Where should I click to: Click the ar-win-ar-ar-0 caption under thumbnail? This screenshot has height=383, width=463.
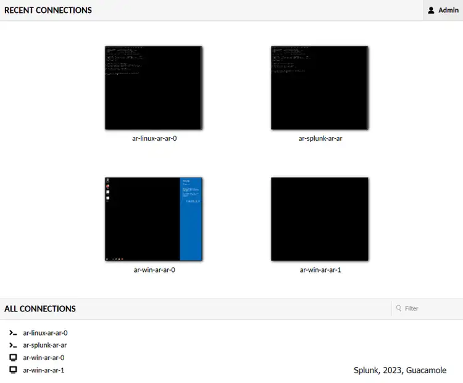coord(154,270)
